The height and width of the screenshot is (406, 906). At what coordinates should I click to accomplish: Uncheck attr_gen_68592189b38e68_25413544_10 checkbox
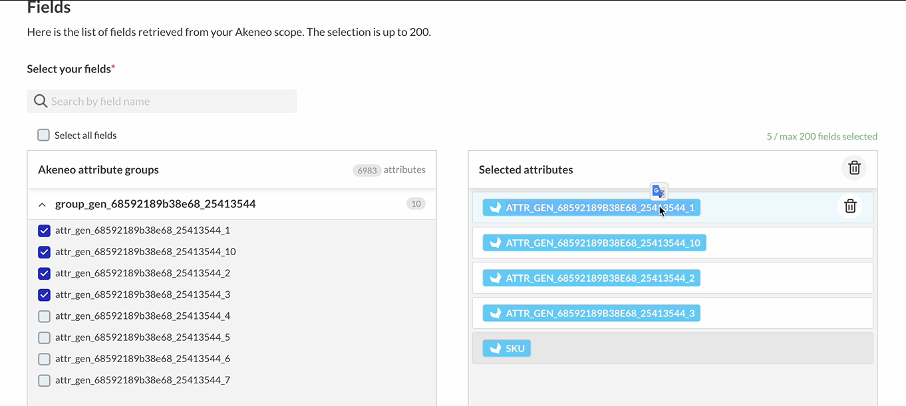tap(45, 252)
